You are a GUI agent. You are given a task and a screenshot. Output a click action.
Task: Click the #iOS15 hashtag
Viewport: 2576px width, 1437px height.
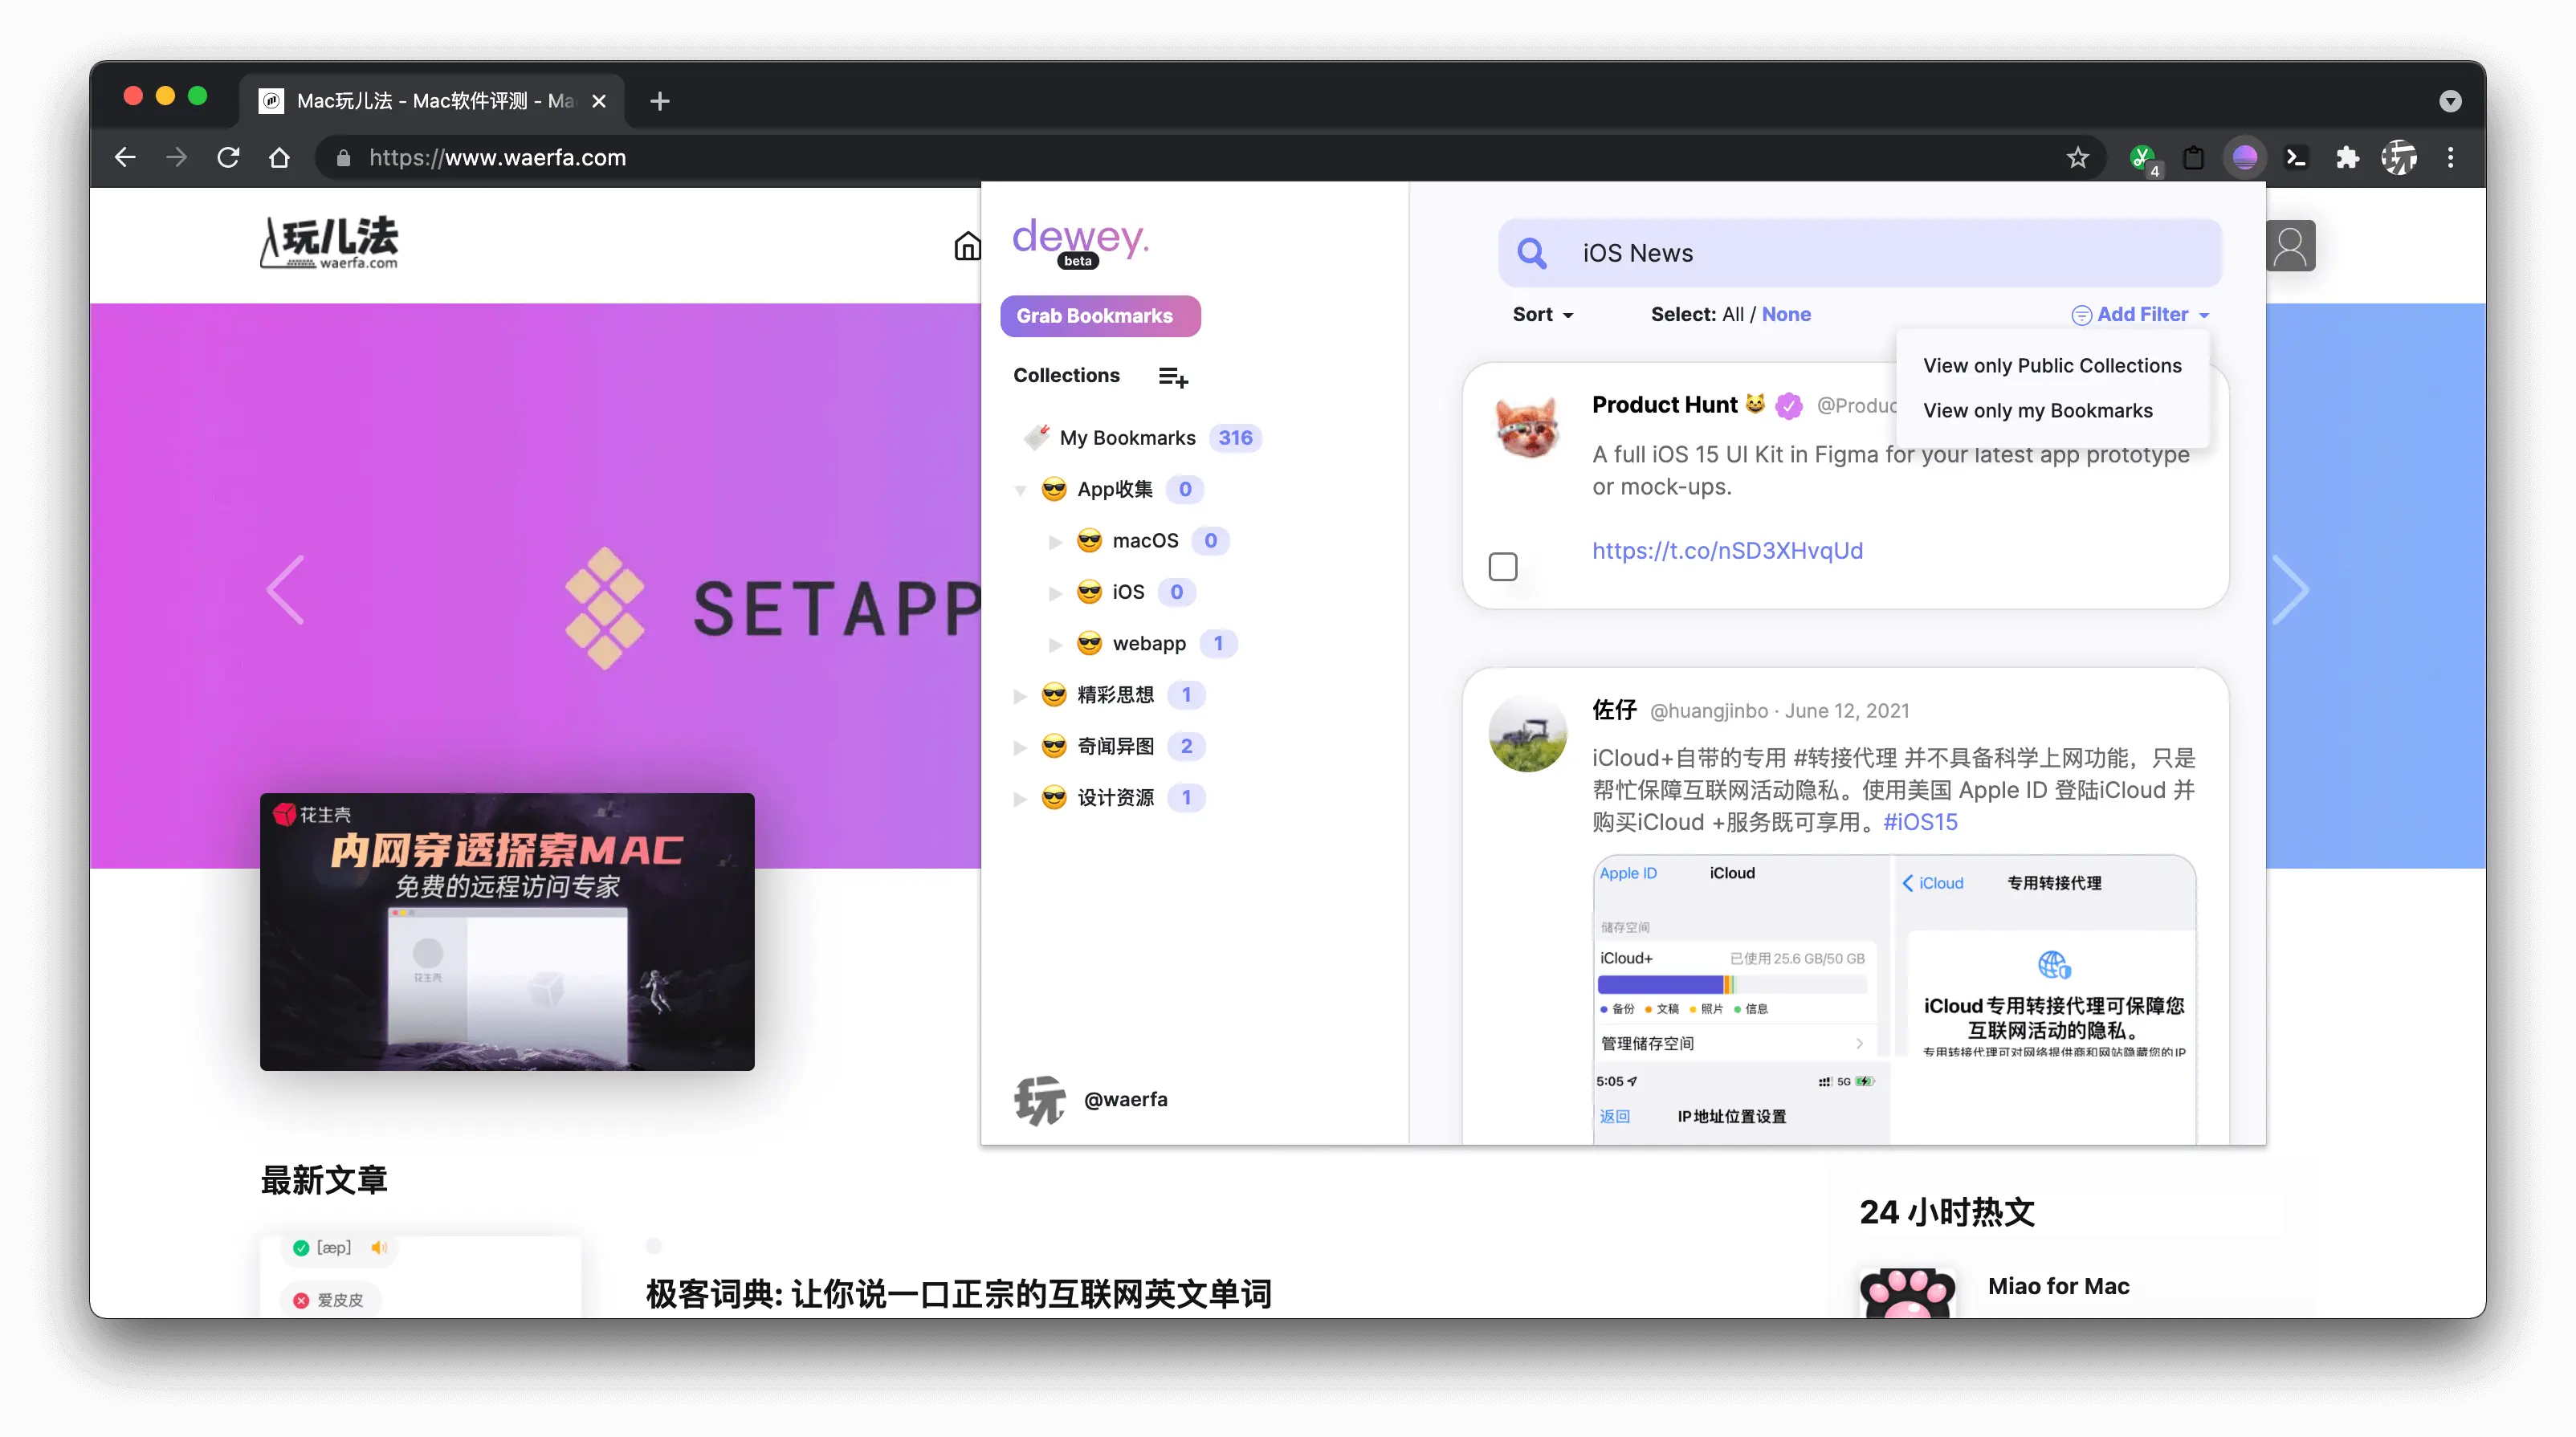pos(1920,823)
